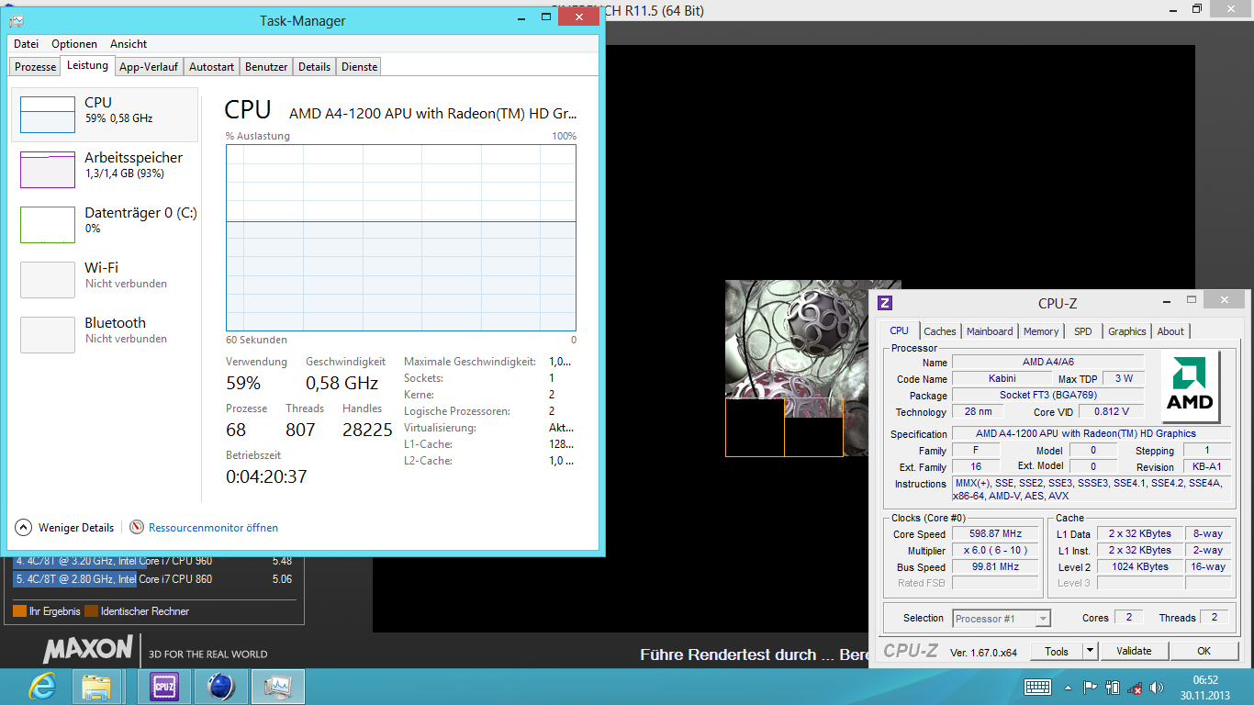Image resolution: width=1254 pixels, height=705 pixels.
Task: Go to the App-Verlauf tab
Action: coord(149,67)
